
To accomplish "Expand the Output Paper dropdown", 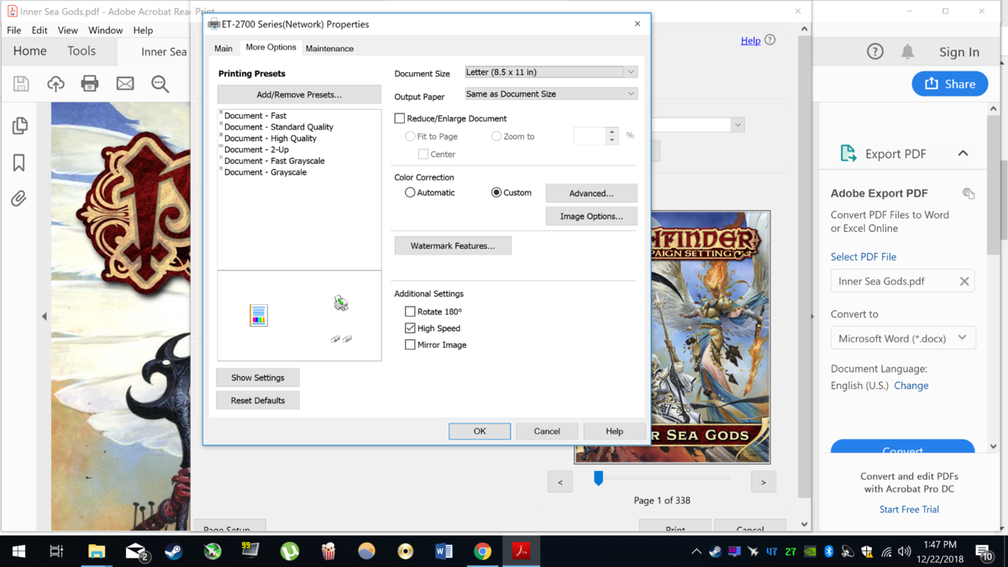I will [551, 94].
